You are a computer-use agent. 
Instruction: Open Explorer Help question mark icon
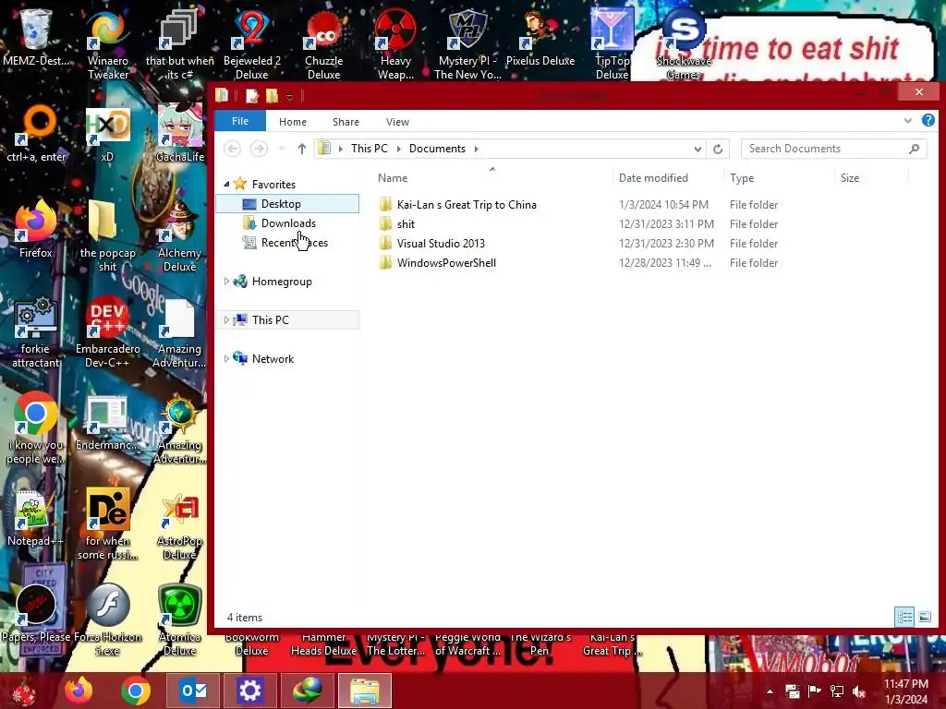[928, 121]
